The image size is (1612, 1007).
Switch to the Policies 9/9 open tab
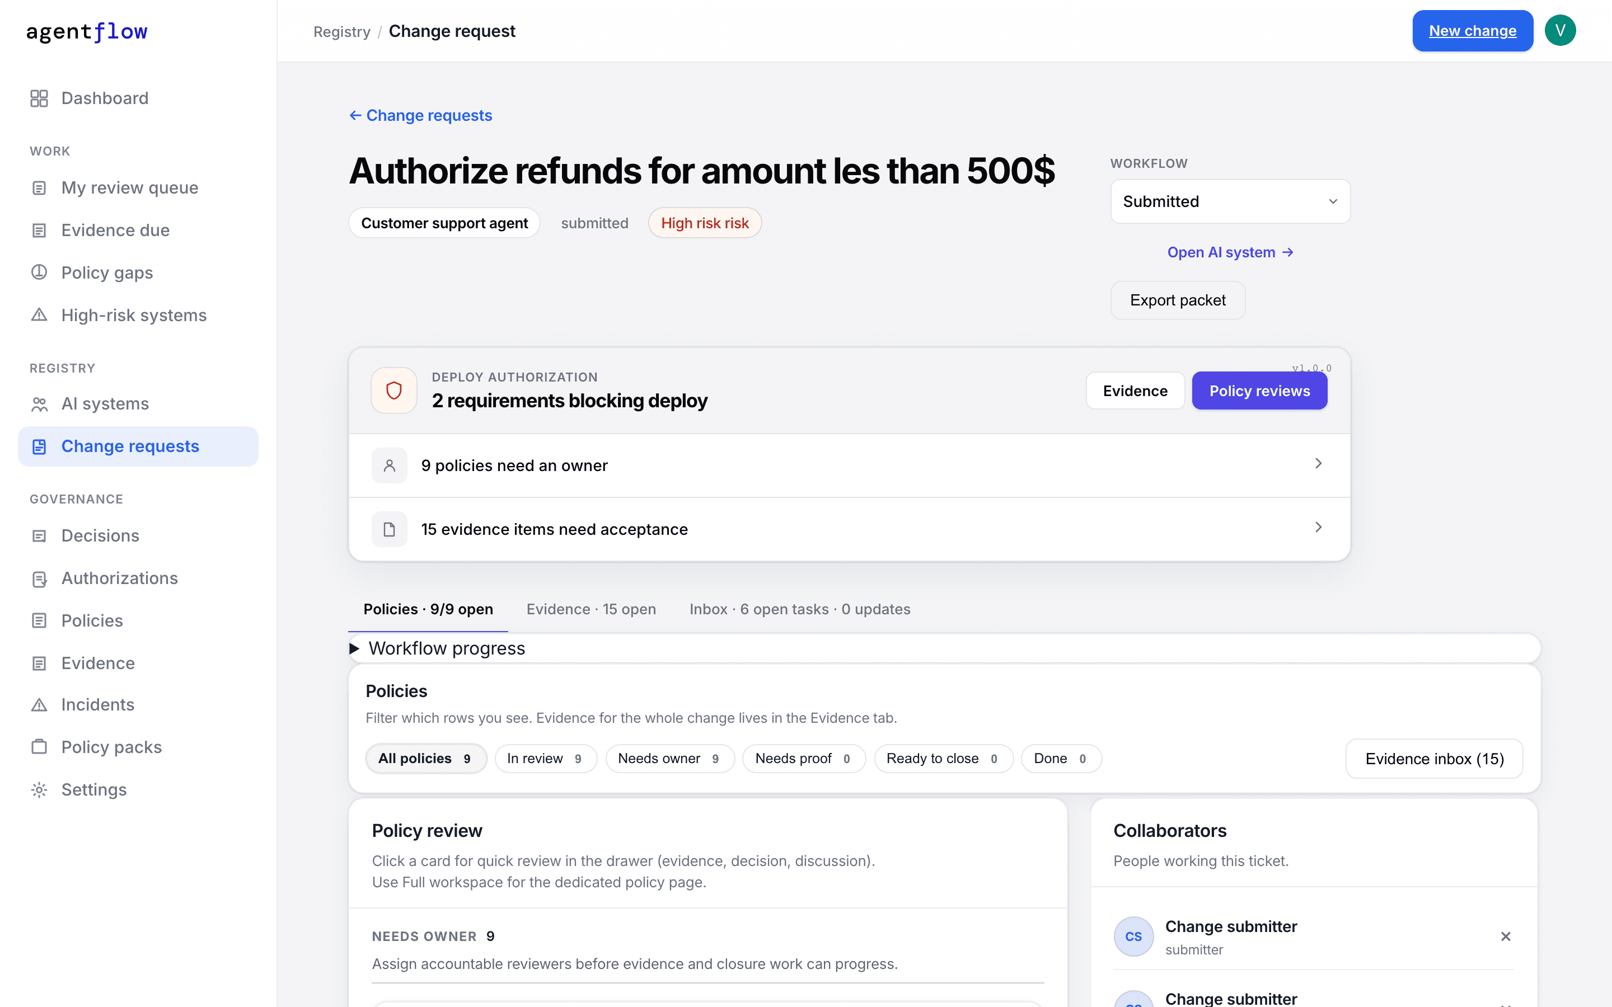(428, 609)
